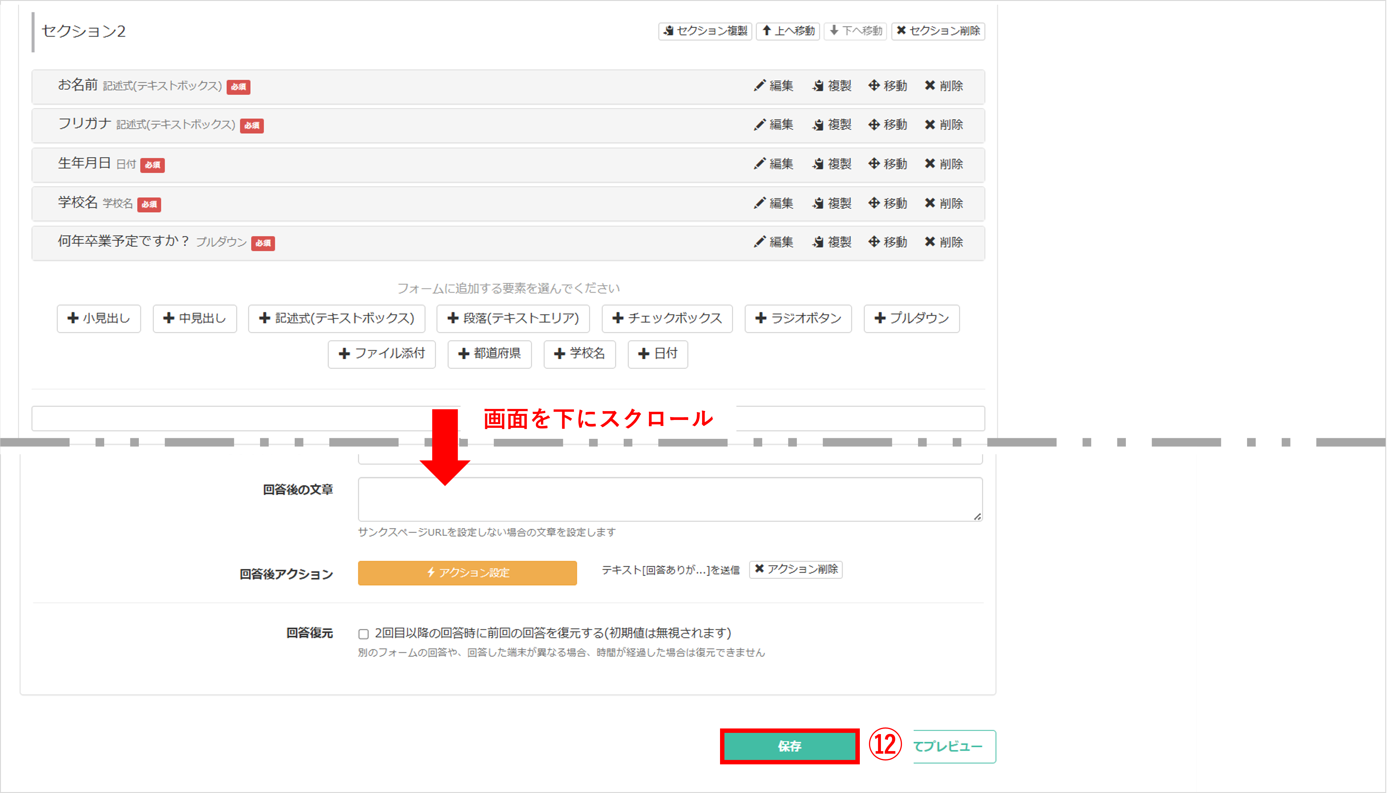Add a 日付 element

pyautogui.click(x=658, y=354)
